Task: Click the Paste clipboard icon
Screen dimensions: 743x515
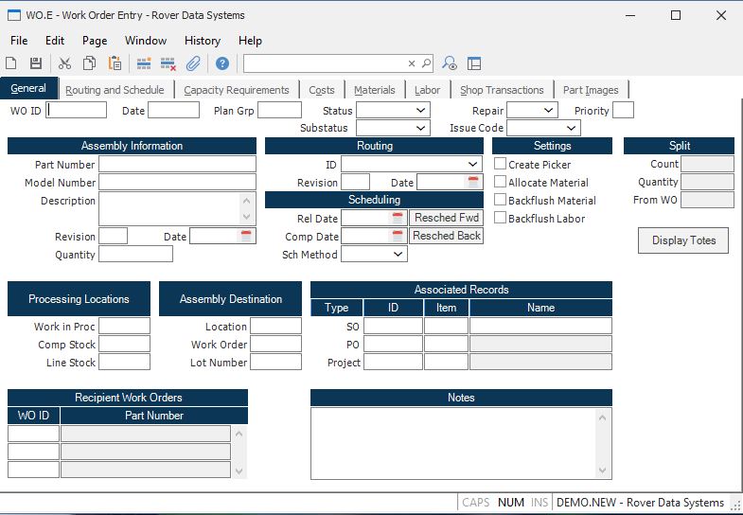Action: (115, 63)
